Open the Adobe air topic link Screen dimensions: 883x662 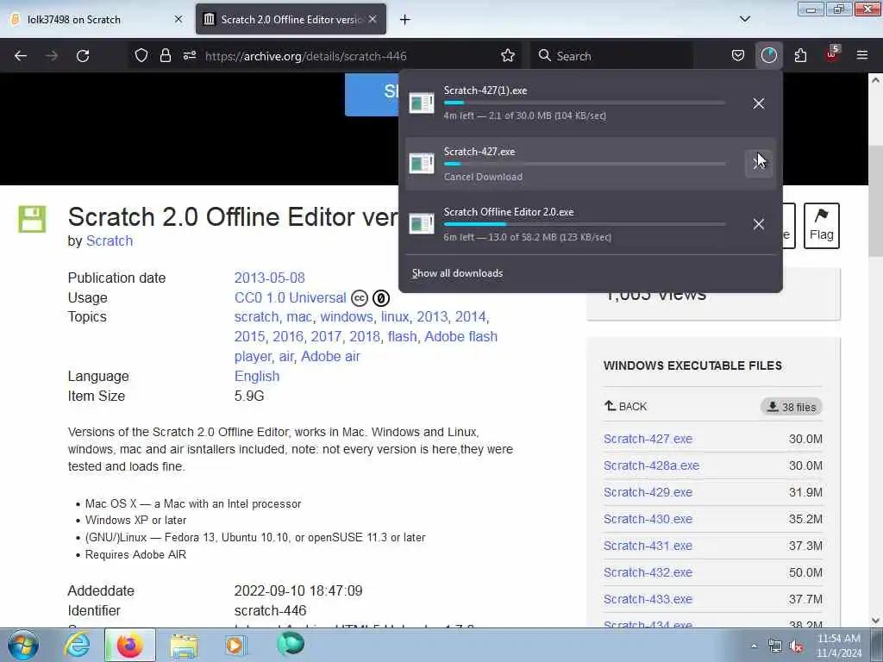pos(330,356)
